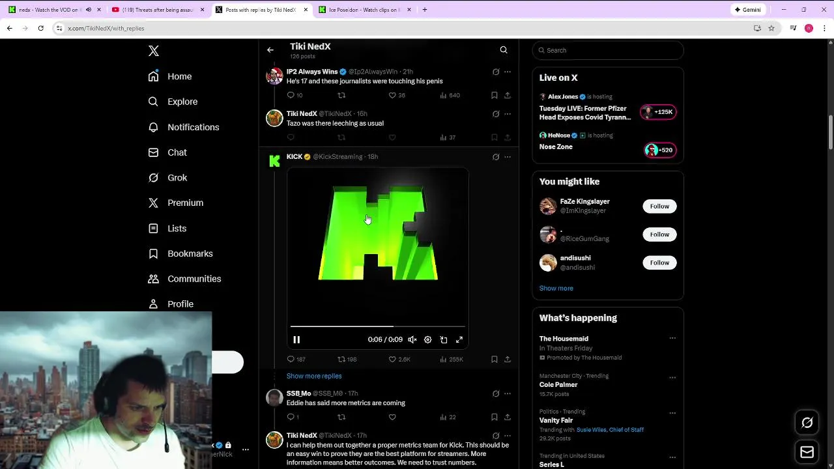The height and width of the screenshot is (469, 834).
Task: Go back with the profile header arrow
Action: pos(270,50)
